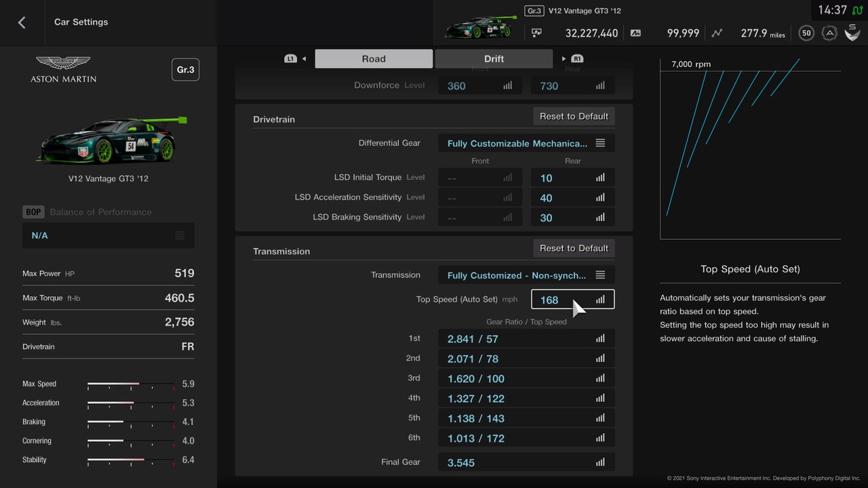Click bars icon on Final Gear row
This screenshot has width=868, height=488.
click(600, 462)
